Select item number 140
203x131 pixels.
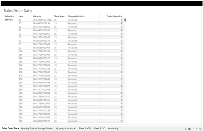pyautogui.click(x=21, y=65)
